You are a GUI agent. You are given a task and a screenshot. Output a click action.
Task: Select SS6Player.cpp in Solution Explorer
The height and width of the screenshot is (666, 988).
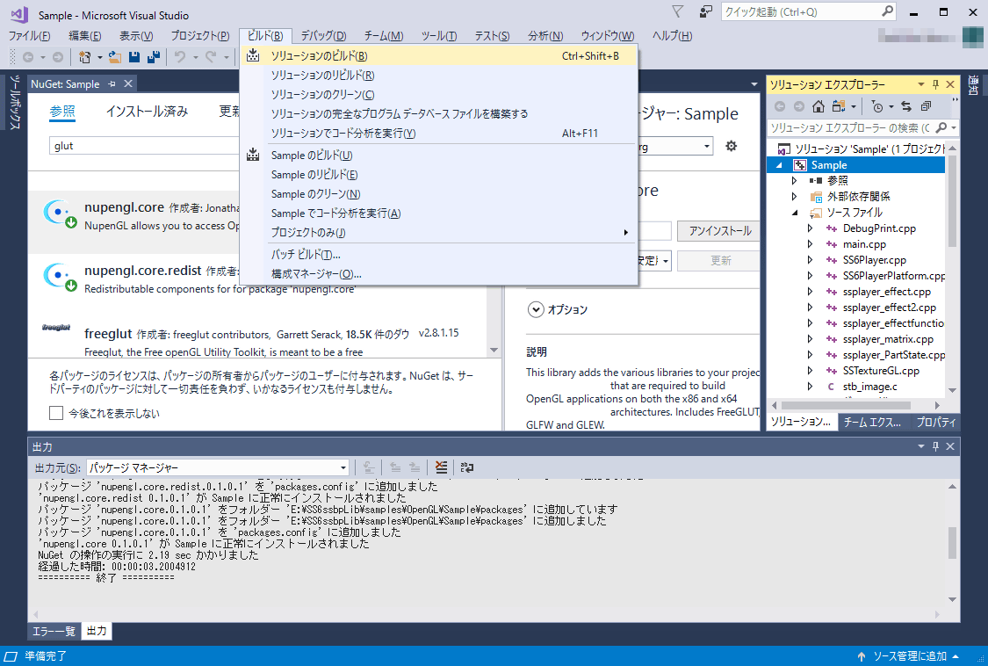click(874, 260)
